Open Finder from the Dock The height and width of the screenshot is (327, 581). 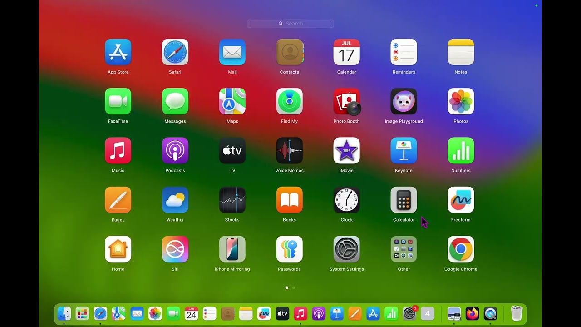[x=64, y=313]
